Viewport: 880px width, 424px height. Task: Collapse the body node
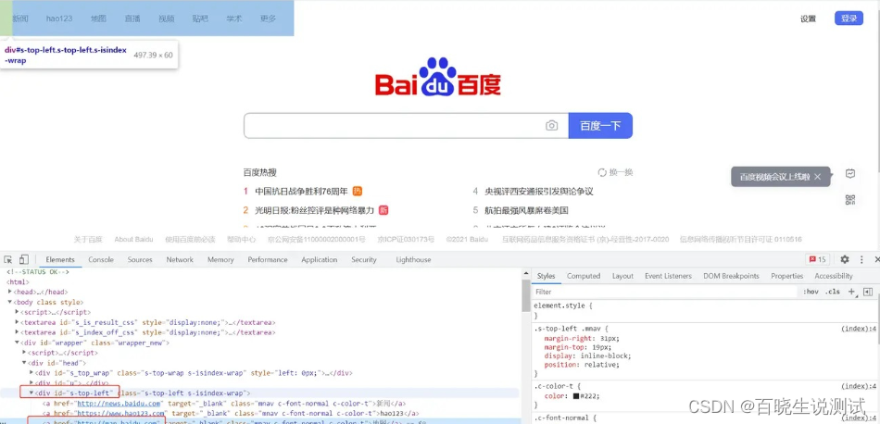[10, 303]
